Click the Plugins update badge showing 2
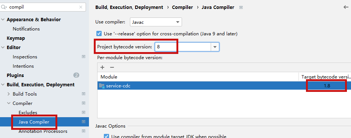The image size is (351, 138). coord(76,76)
